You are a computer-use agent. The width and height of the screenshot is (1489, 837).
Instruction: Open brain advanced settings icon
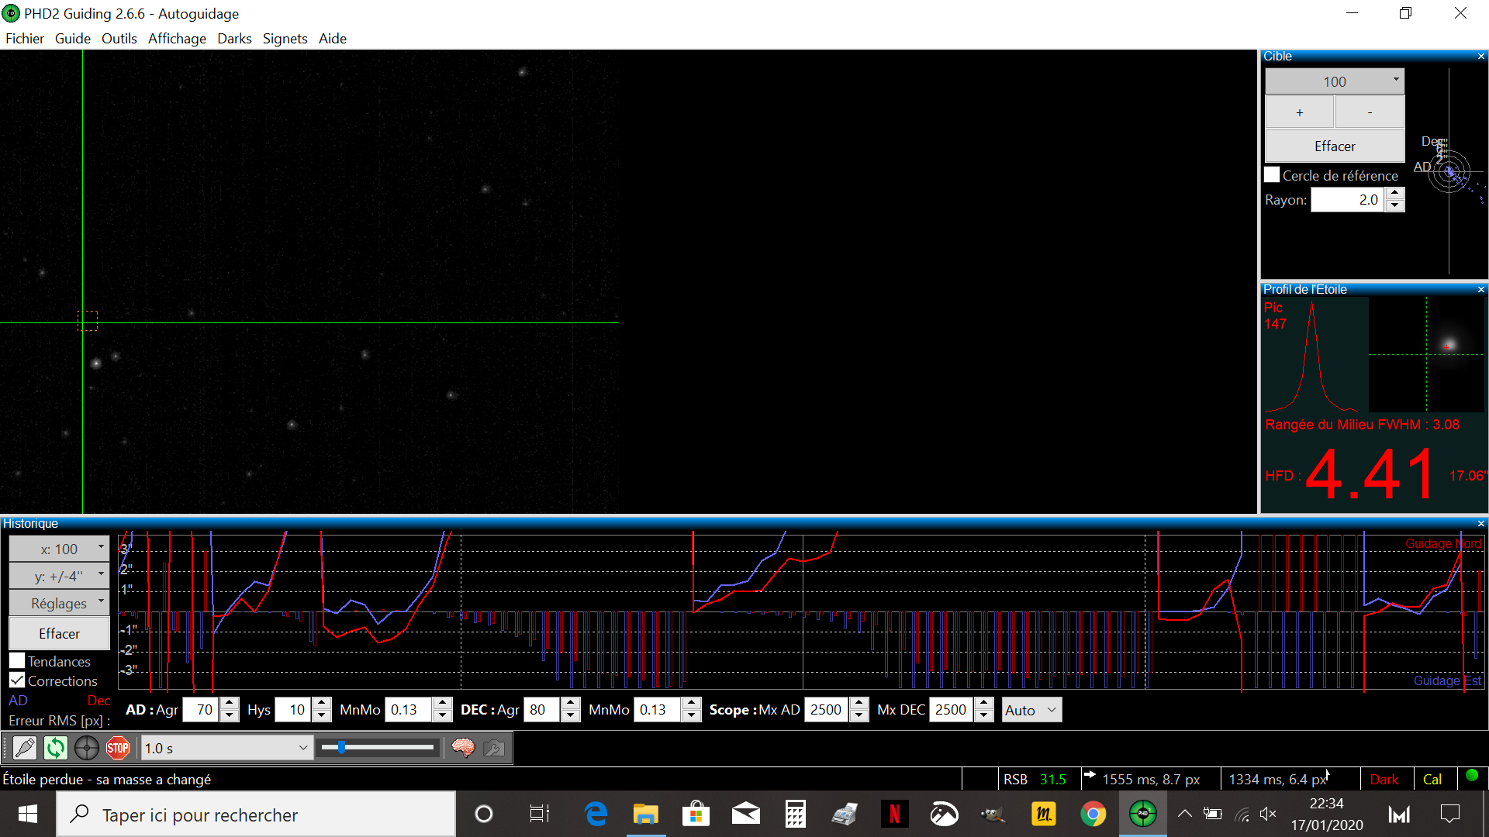pyautogui.click(x=463, y=748)
